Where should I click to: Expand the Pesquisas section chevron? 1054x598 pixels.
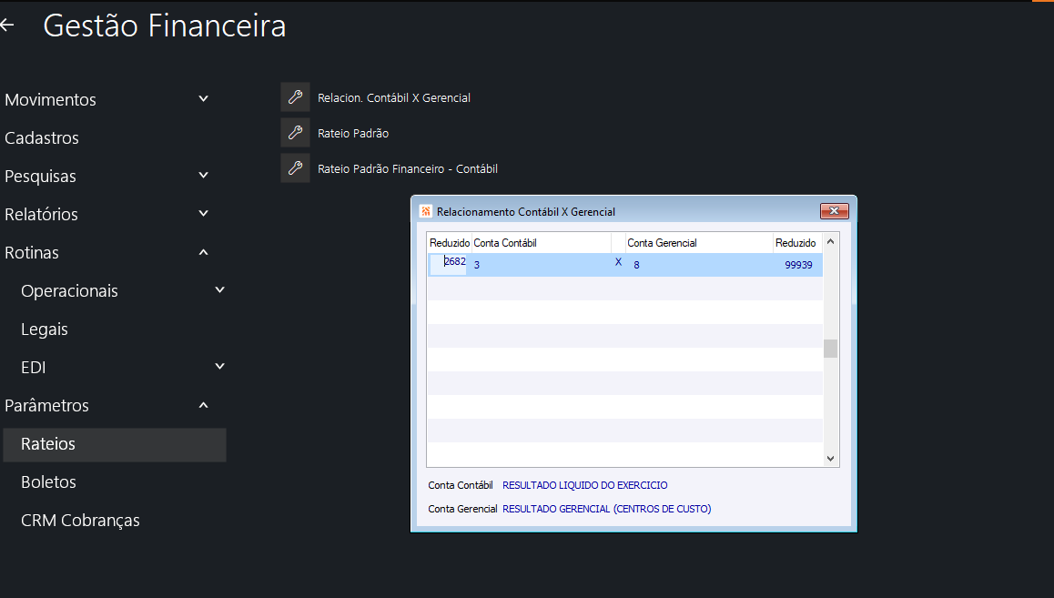click(x=204, y=176)
